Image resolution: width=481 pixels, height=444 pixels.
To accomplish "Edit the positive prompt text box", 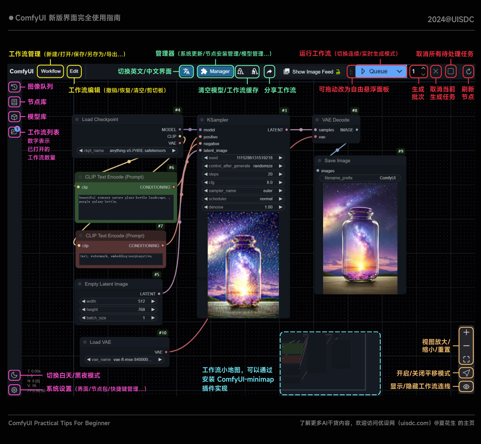I will pyautogui.click(x=126, y=207).
